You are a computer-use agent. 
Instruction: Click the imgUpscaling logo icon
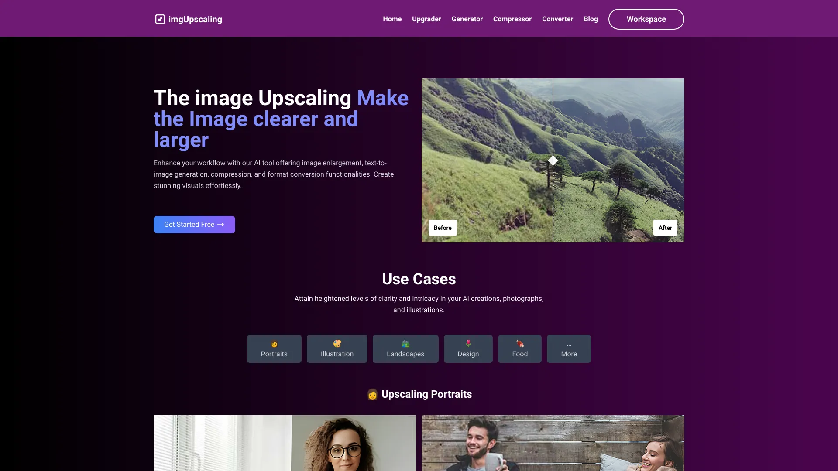159,19
